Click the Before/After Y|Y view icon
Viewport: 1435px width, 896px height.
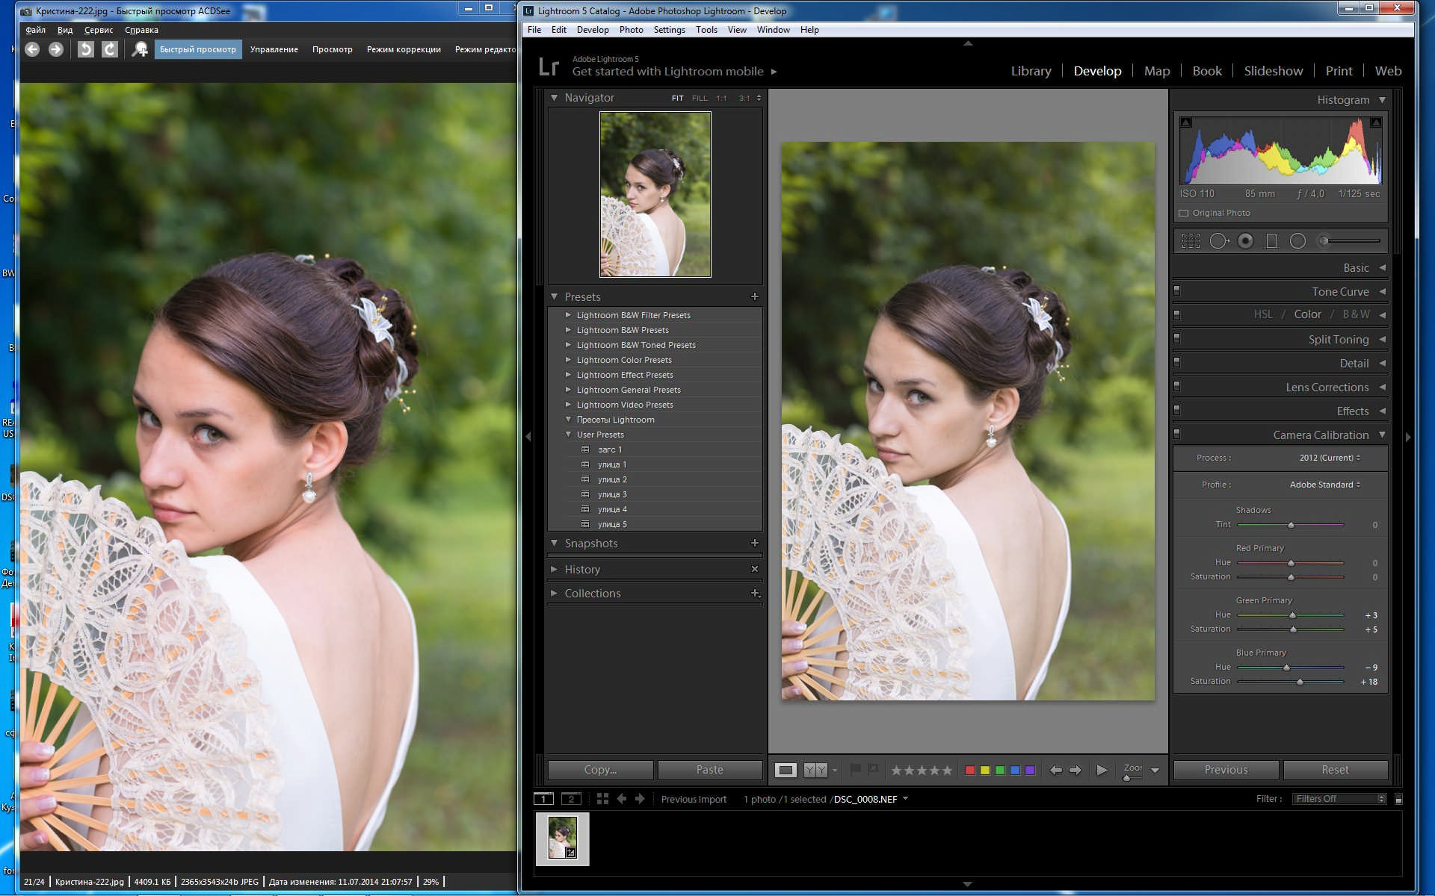pos(815,770)
